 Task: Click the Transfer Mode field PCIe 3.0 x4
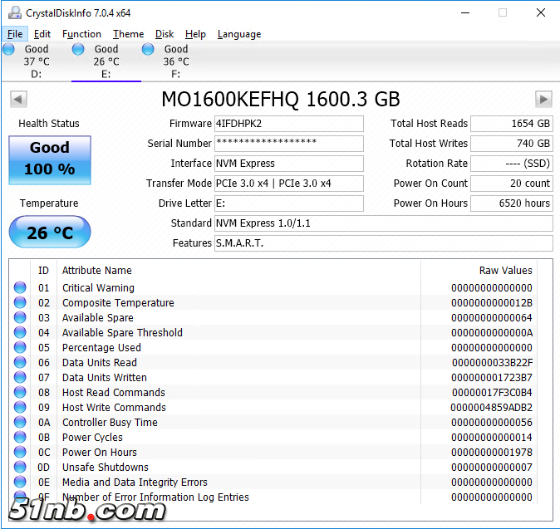point(289,184)
